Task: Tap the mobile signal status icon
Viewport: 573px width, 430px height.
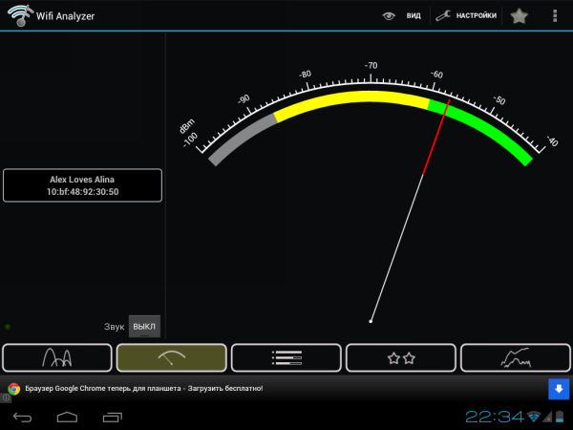Action: pyautogui.click(x=547, y=417)
